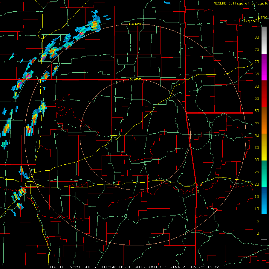Click the 100 NMI range ring label
269x269 pixels.
point(135,24)
